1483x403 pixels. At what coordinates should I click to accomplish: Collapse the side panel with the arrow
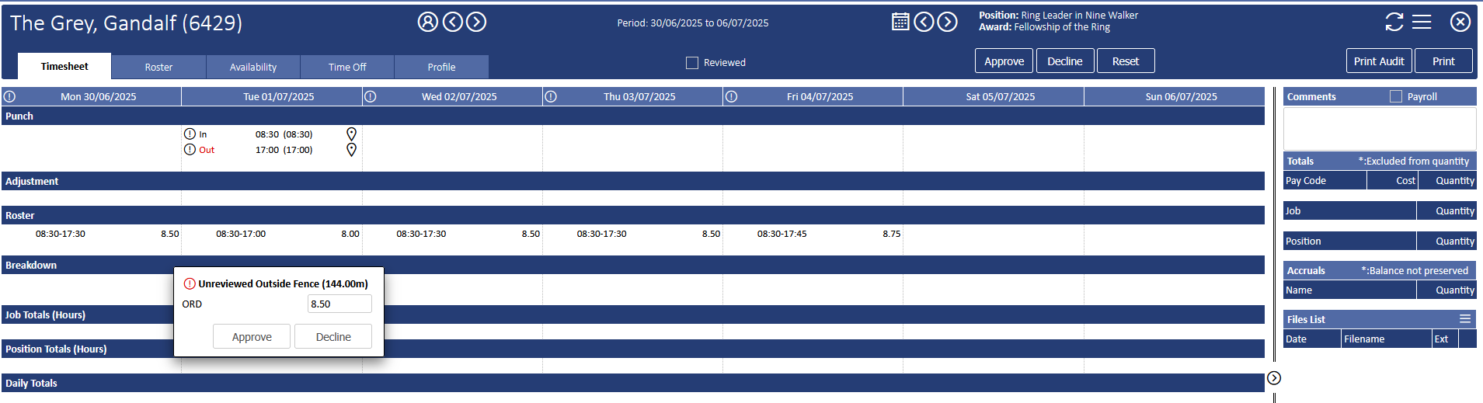click(x=1274, y=378)
